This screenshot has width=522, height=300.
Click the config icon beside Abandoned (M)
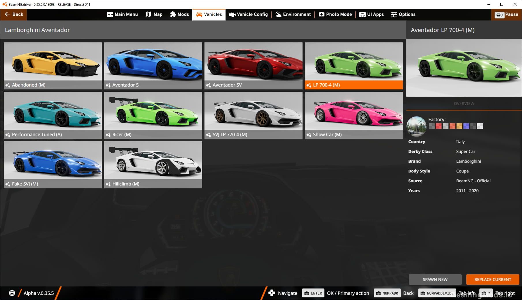8,85
